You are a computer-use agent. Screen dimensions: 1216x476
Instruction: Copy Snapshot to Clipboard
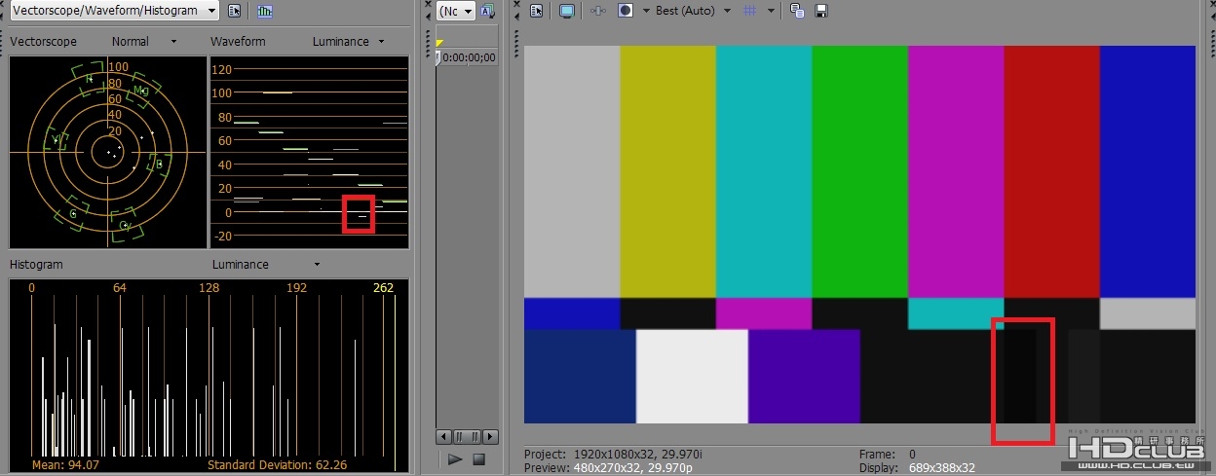coord(798,11)
